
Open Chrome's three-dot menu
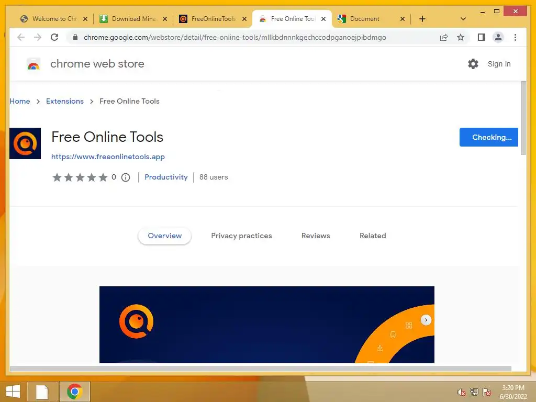click(515, 37)
